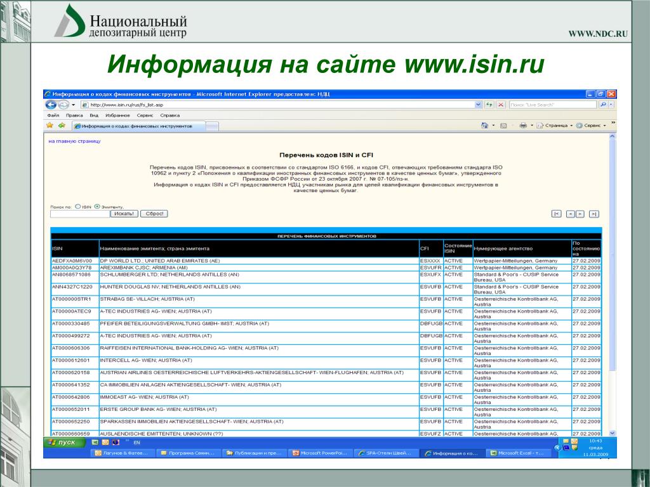This screenshot has width=650, height=487.
Task: Go back with the browser Back arrow
Action: [51, 105]
